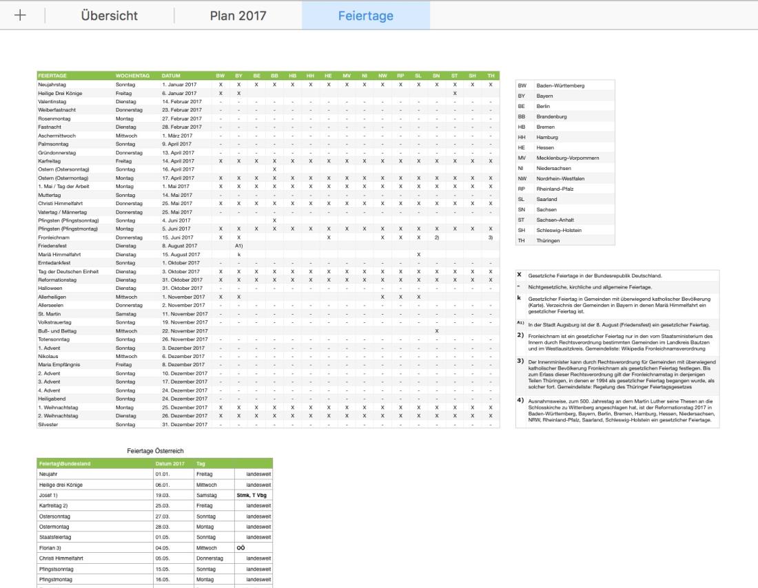This screenshot has width=758, height=588.
Task: Select Baden-Württemberg in the legend table
Action: pos(560,85)
